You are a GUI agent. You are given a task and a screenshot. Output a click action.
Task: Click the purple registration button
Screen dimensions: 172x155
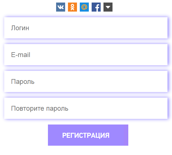coord(88,135)
